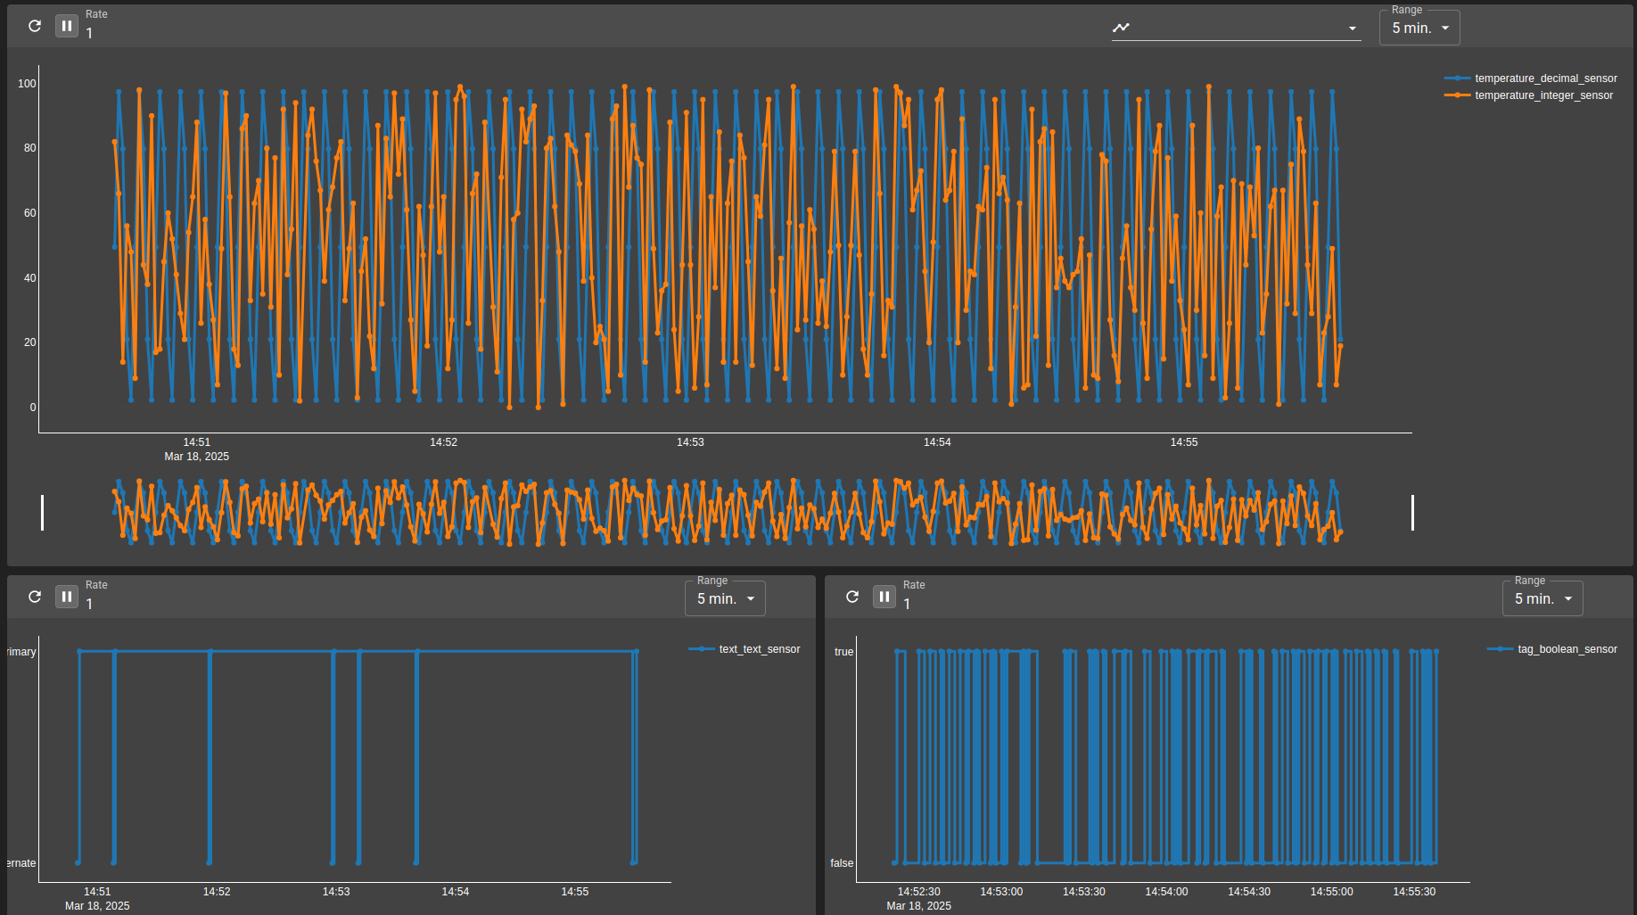Image resolution: width=1637 pixels, height=915 pixels.
Task: Click the 100 y-axis label
Action: [x=27, y=84]
